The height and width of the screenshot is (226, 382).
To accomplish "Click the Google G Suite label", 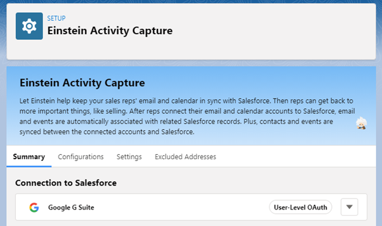I will 71,208.
